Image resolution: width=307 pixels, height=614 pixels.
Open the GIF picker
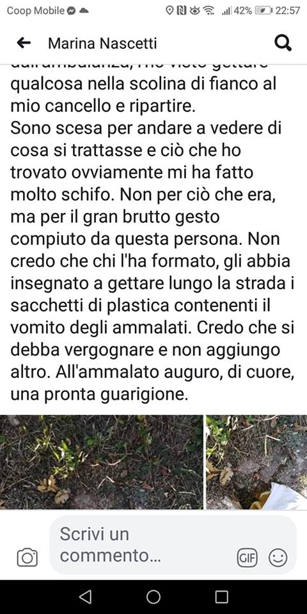[x=247, y=558]
